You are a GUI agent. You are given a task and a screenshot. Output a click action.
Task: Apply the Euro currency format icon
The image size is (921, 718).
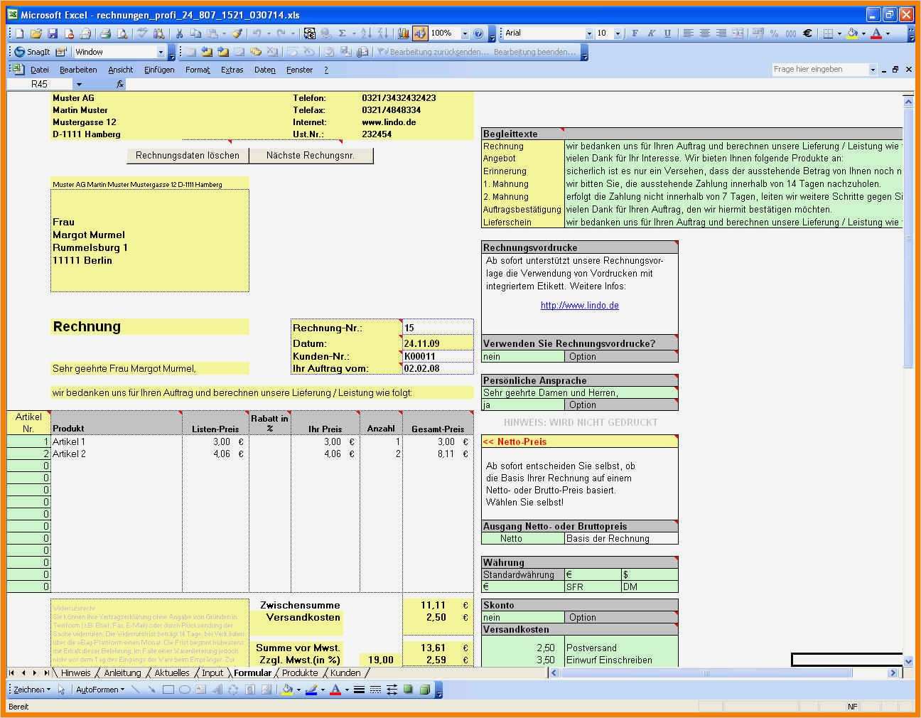pos(807,33)
